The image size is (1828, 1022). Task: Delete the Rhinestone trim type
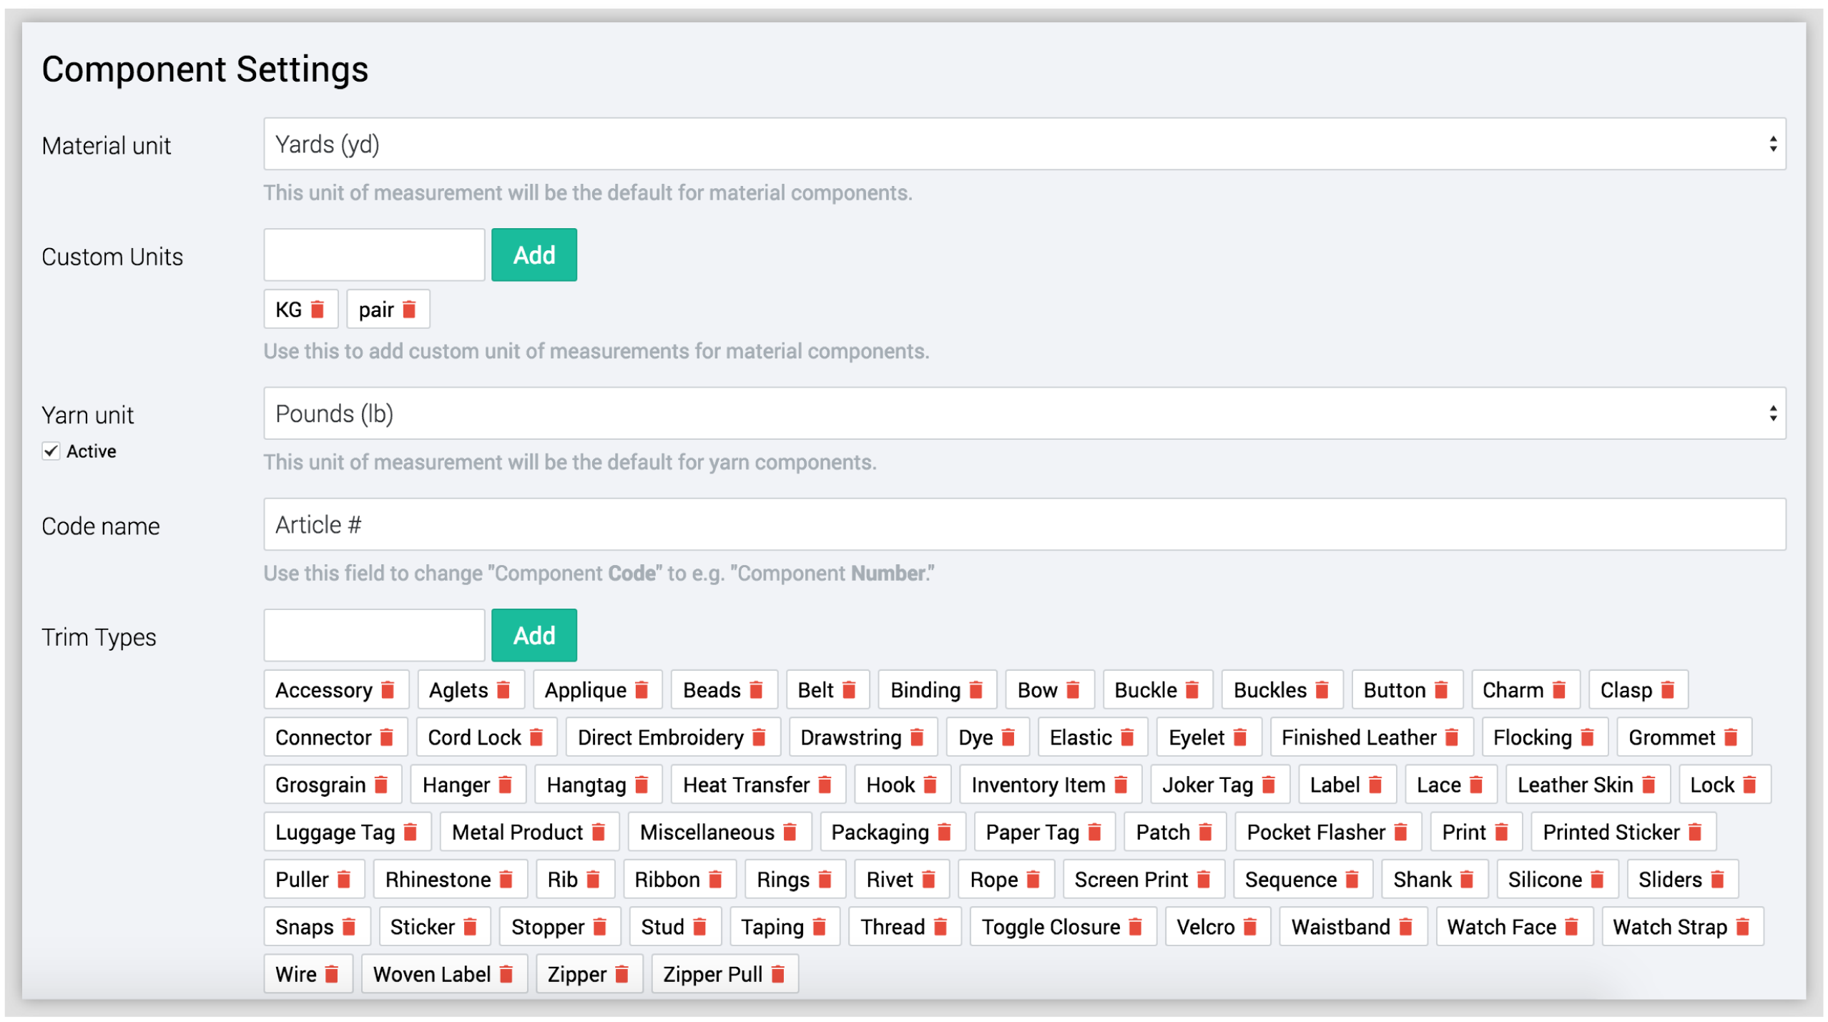pyautogui.click(x=506, y=880)
